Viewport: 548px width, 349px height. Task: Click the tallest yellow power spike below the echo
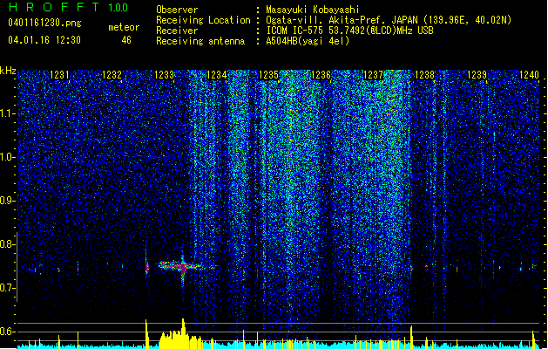coord(183,332)
